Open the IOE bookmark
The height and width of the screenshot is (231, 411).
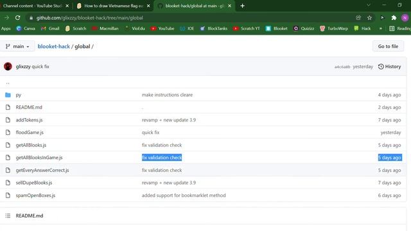[x=187, y=28]
